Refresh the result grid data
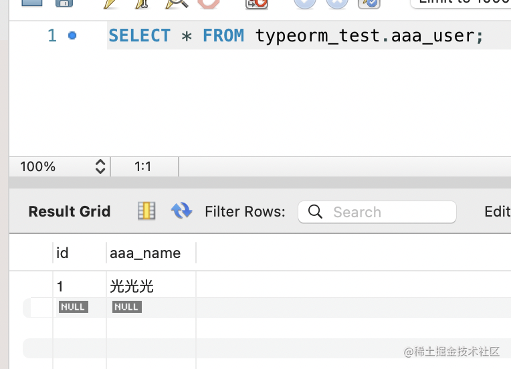The width and height of the screenshot is (511, 369). [x=181, y=211]
